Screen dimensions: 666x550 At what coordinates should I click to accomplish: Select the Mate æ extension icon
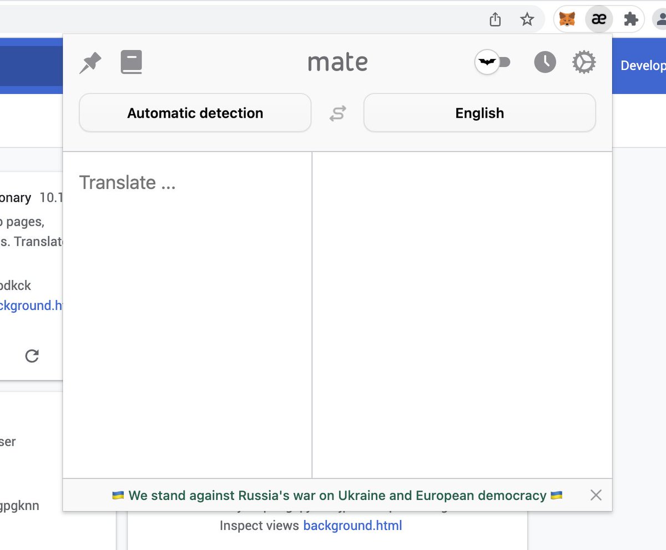599,20
